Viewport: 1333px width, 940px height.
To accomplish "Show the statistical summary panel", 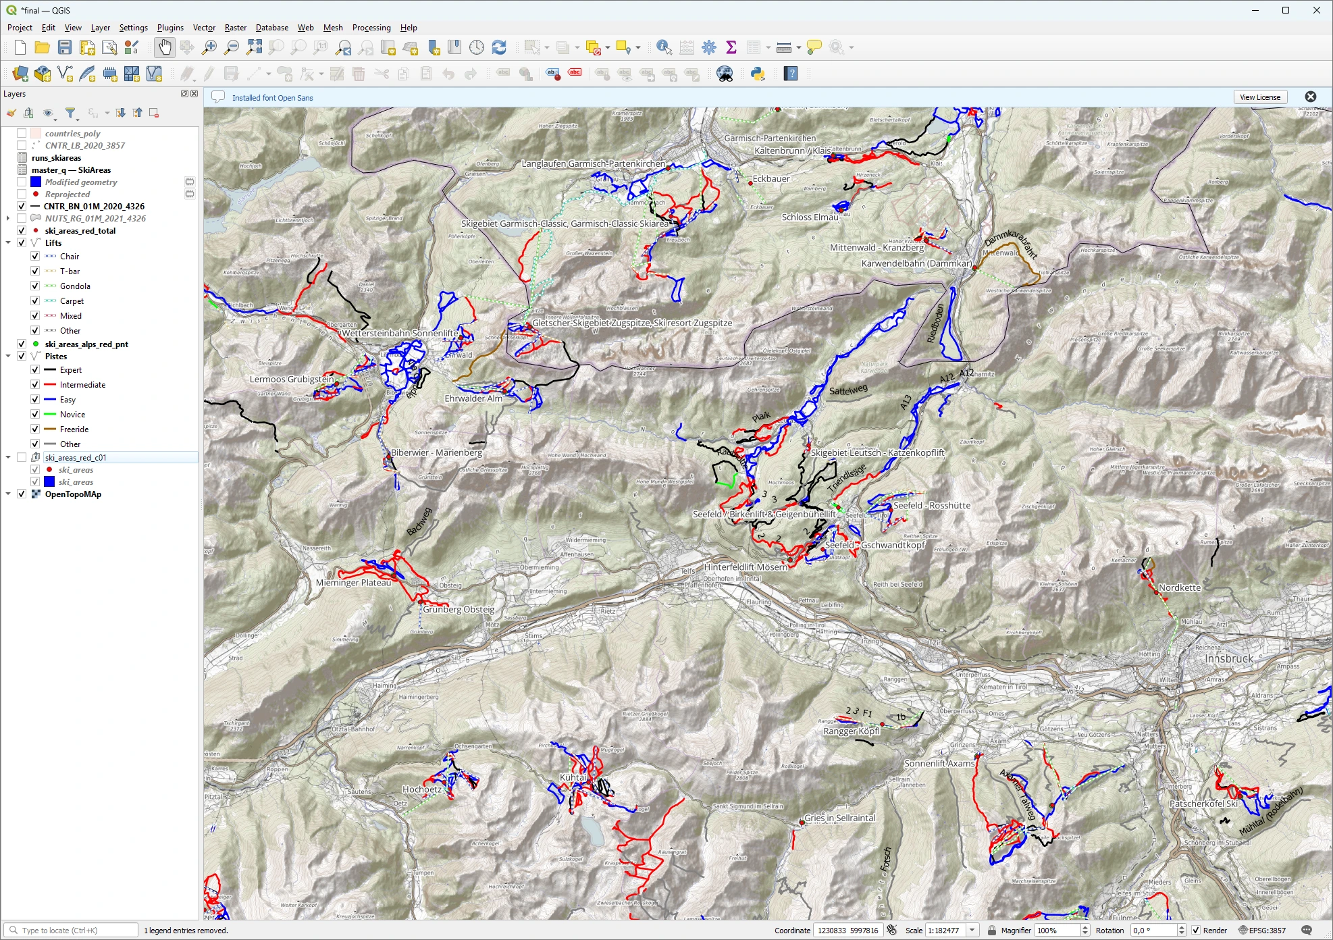I will coord(730,47).
